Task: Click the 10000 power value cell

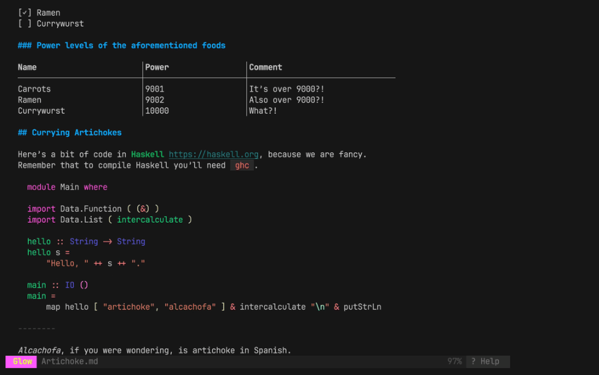Action: point(157,111)
